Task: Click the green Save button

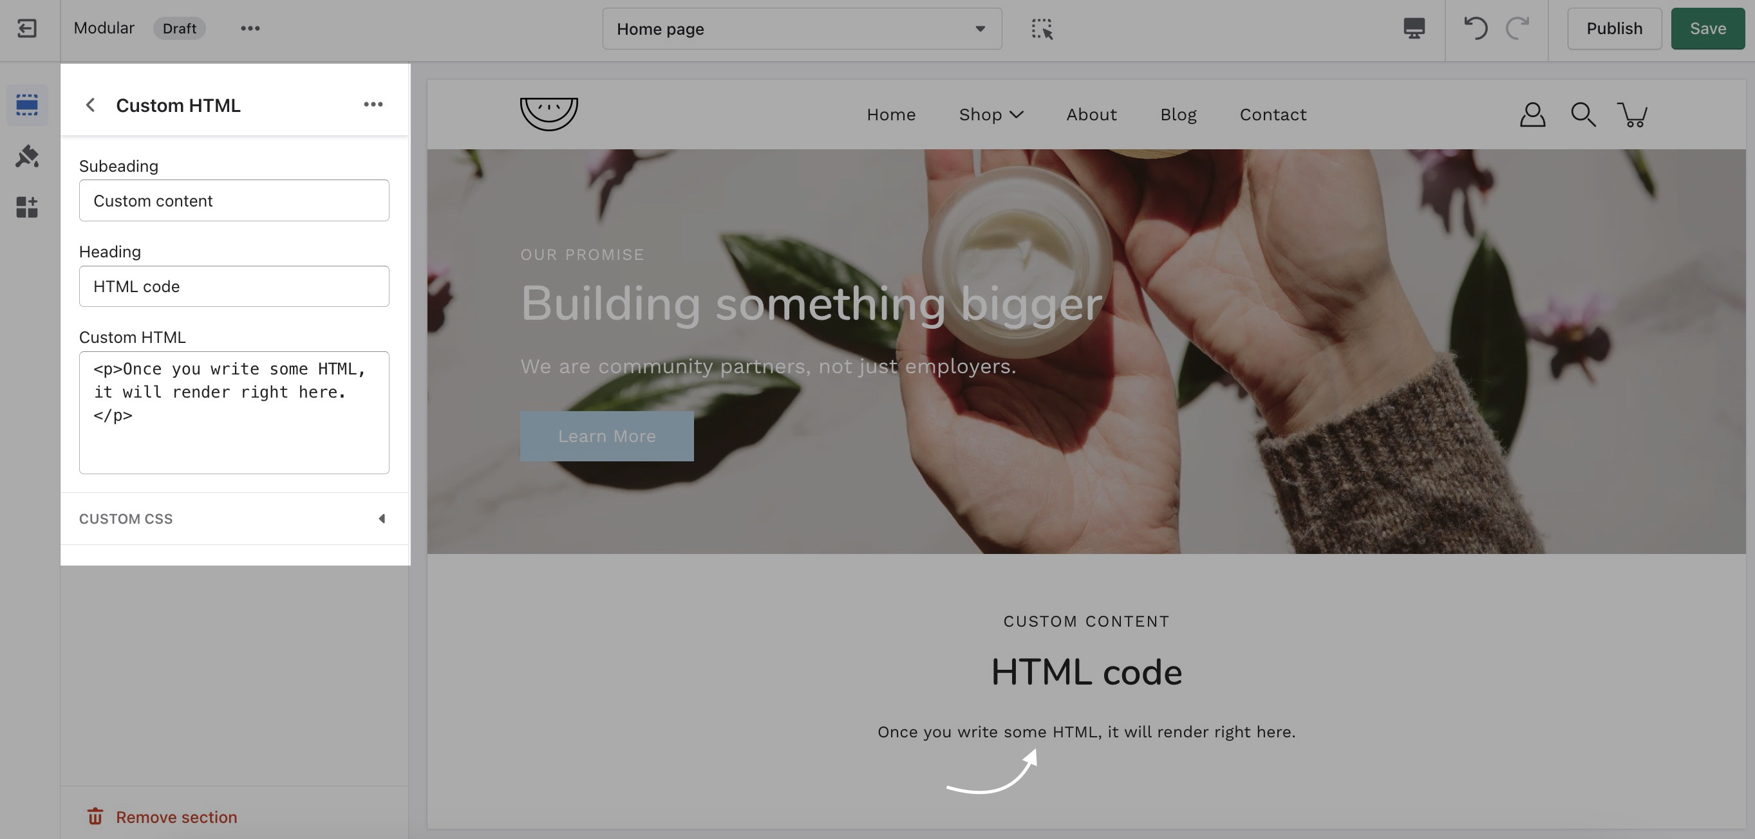Action: tap(1707, 28)
